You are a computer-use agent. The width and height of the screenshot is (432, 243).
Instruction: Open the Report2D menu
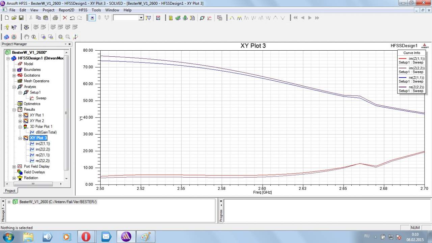pyautogui.click(x=66, y=10)
